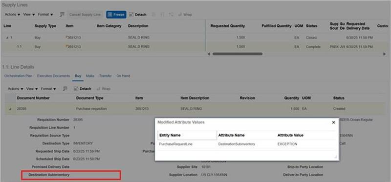
Task: Click the Status header in Supply Lines table
Action: pyautogui.click(x=311, y=26)
